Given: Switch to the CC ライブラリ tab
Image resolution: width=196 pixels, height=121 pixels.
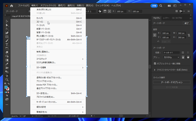Looking at the screenshot, I should [x=177, y=18].
